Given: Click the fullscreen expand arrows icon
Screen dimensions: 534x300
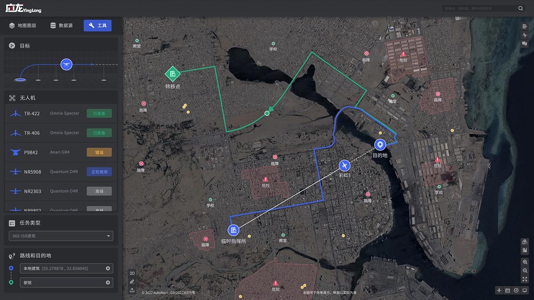Looking at the screenshot, I should point(525,279).
